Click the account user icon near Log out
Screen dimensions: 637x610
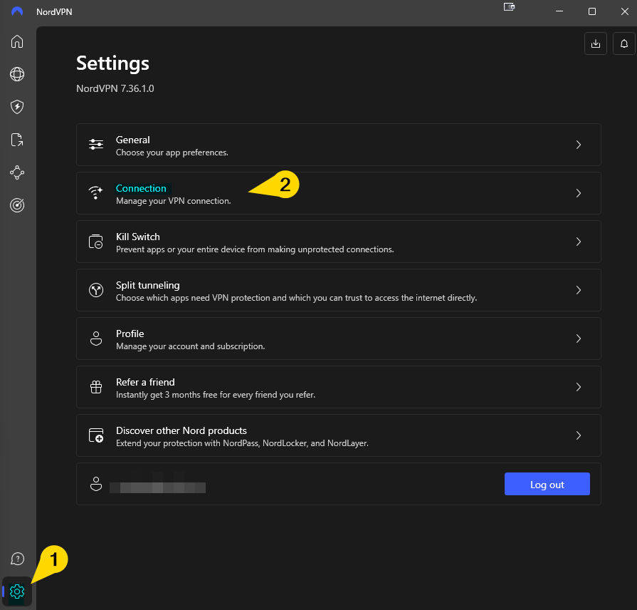pyautogui.click(x=96, y=484)
